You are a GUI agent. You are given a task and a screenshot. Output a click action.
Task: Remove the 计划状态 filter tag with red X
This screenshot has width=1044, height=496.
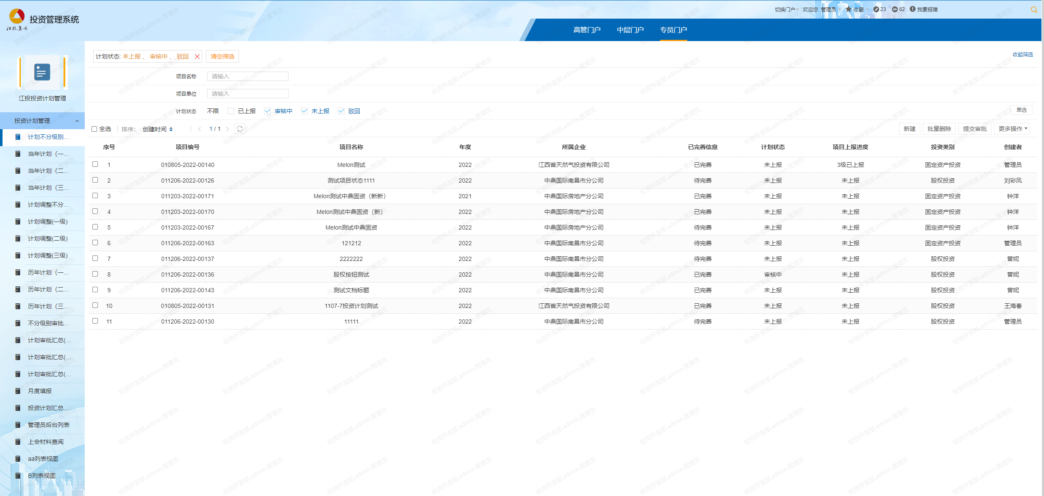click(x=197, y=56)
